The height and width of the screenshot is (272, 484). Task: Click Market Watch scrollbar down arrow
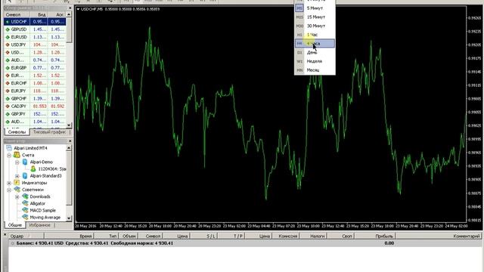click(69, 125)
